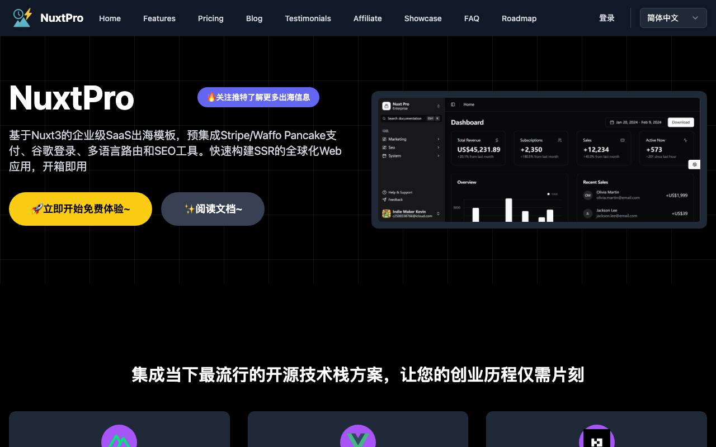Viewport: 716px width, 447px height.
Task: Click the heading 集成当下最流行的开源技术栈方案
Action: tap(358, 374)
